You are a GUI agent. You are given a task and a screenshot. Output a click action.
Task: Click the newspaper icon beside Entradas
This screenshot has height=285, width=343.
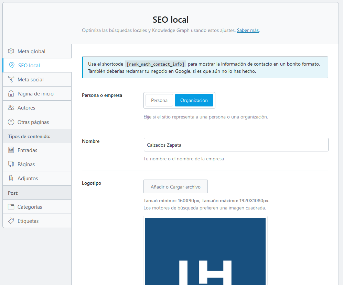tap(11, 150)
